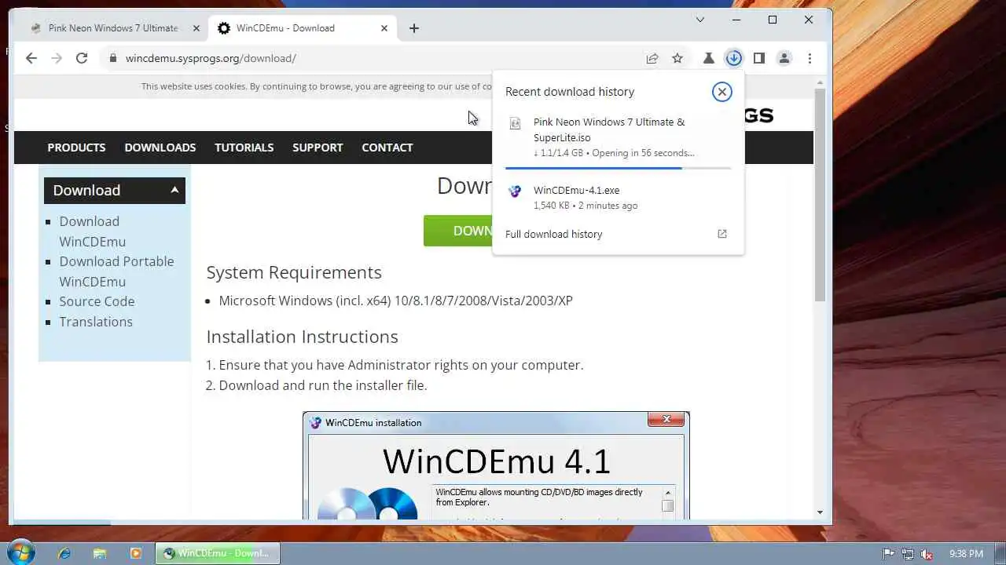The width and height of the screenshot is (1006, 565).
Task: Click the Opening in 56 seconds status
Action: 643,153
